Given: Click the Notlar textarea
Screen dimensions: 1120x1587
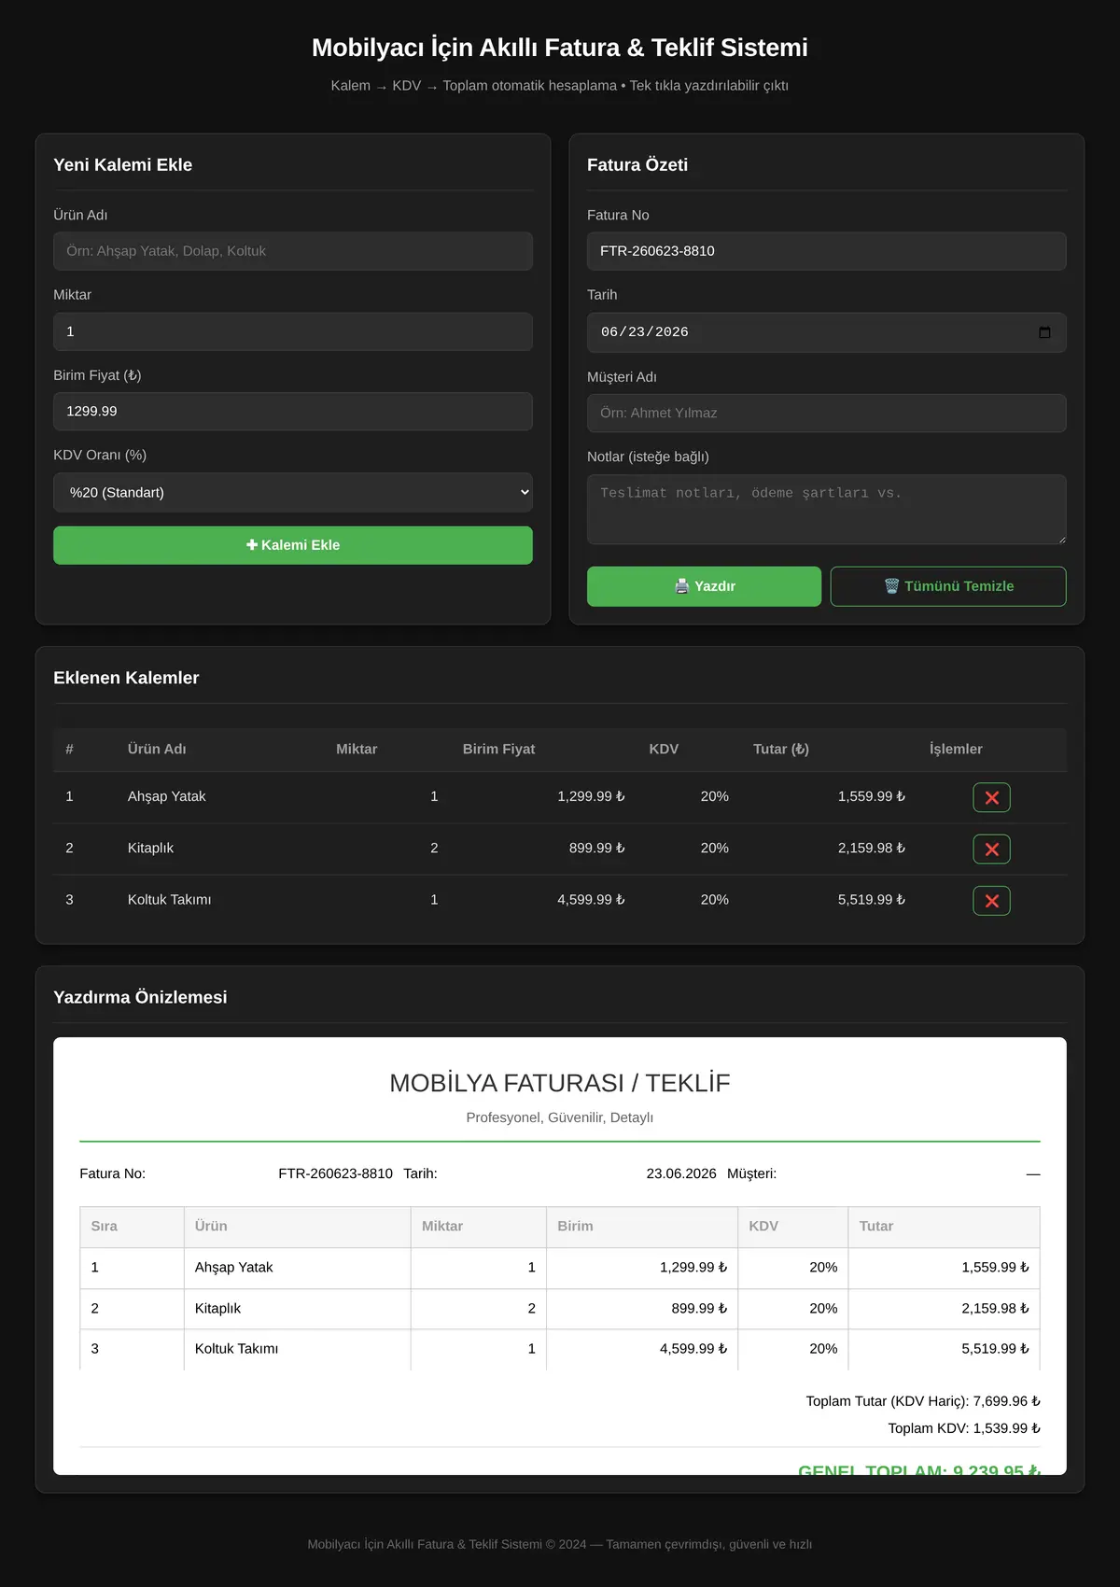Looking at the screenshot, I should pos(827,510).
